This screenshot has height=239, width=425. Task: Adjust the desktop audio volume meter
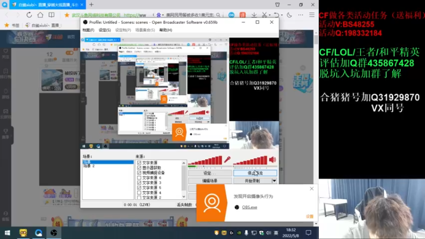250,160
